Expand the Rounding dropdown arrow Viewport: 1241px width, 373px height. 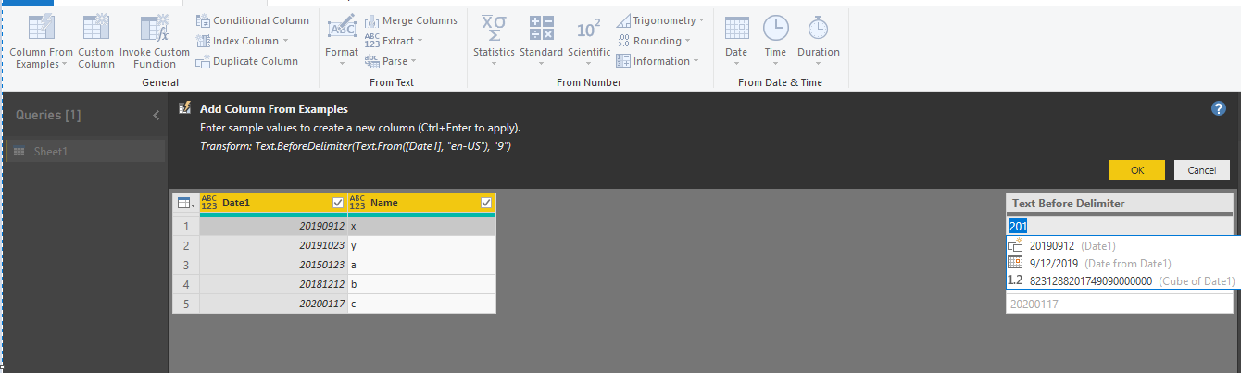point(688,41)
